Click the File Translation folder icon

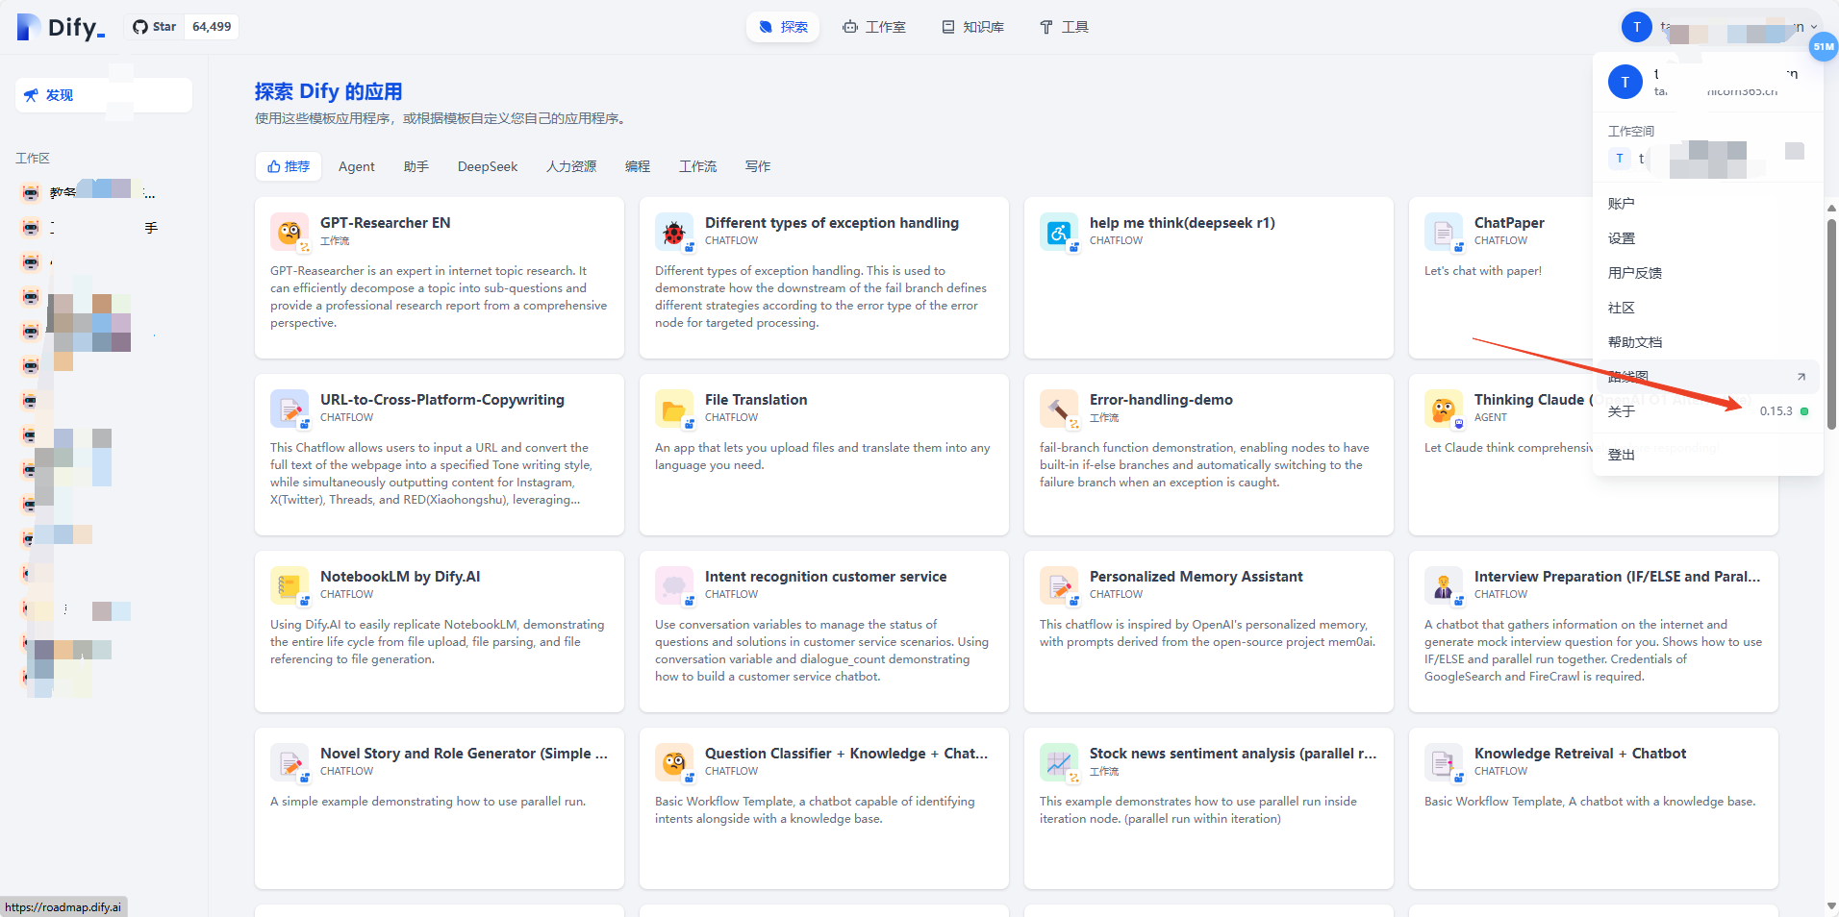tap(674, 409)
